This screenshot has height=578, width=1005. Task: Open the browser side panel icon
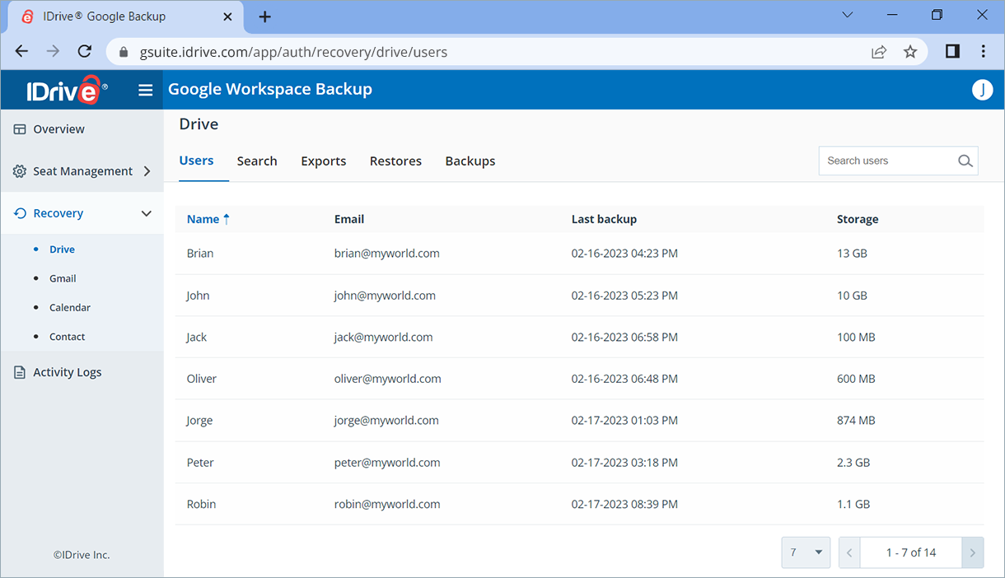click(x=952, y=51)
